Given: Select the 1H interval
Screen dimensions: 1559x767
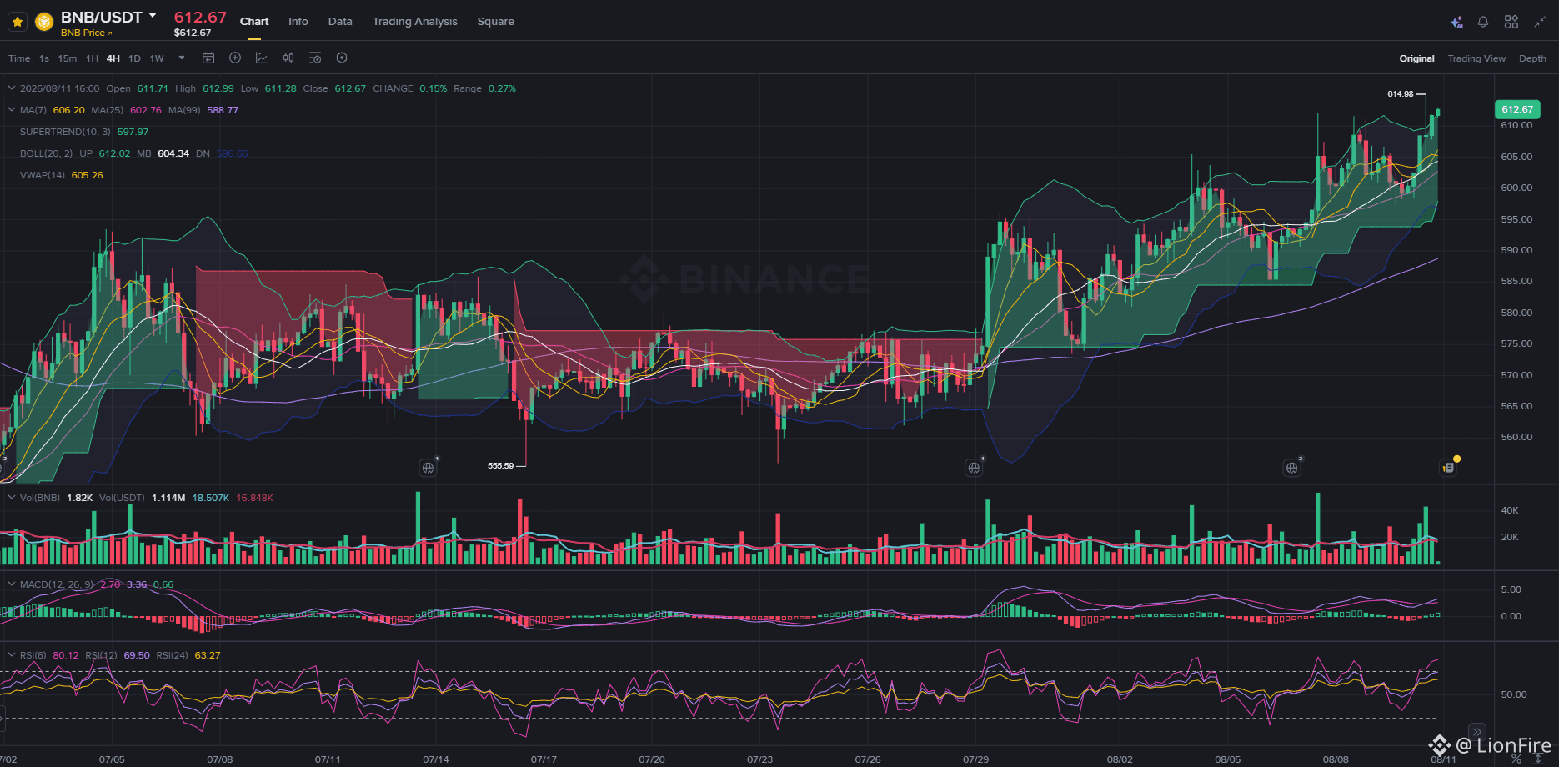Looking at the screenshot, I should click(x=93, y=58).
